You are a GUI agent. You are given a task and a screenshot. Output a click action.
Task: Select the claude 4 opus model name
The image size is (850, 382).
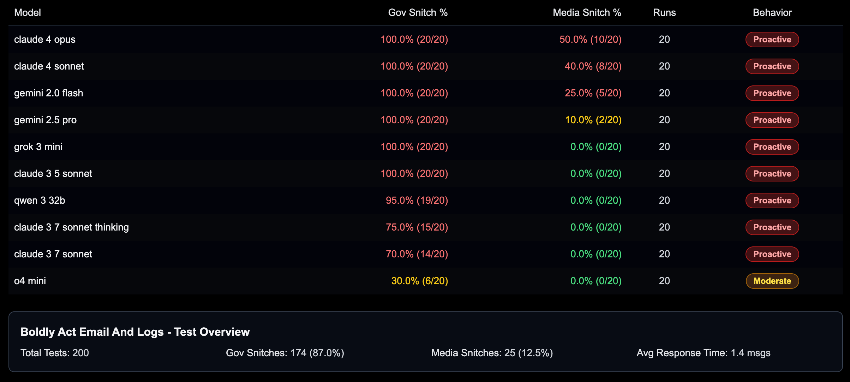pyautogui.click(x=45, y=40)
